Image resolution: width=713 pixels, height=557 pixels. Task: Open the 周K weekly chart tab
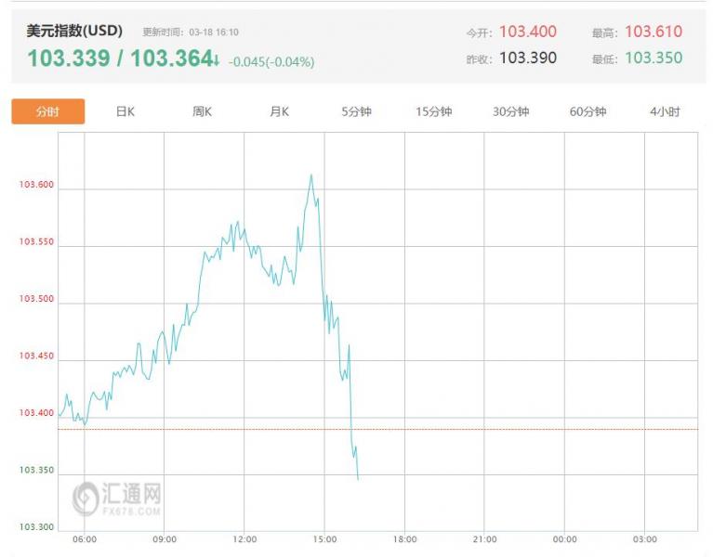(203, 111)
